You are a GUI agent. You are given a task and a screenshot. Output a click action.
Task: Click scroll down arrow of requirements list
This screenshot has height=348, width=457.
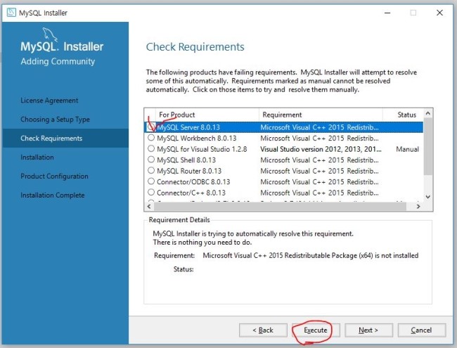pos(428,197)
